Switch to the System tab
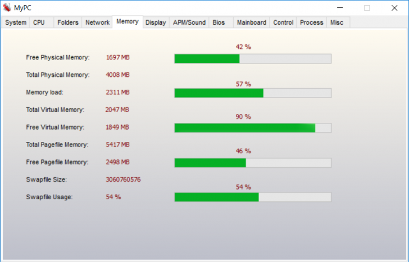The height and width of the screenshot is (262, 409). [16, 22]
